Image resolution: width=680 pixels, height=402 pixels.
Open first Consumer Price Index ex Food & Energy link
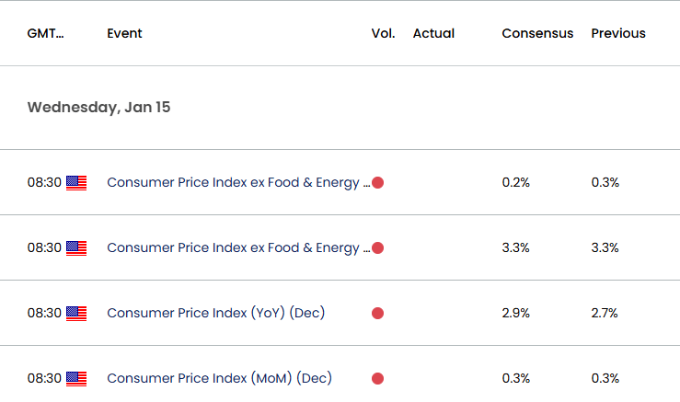[x=238, y=182]
